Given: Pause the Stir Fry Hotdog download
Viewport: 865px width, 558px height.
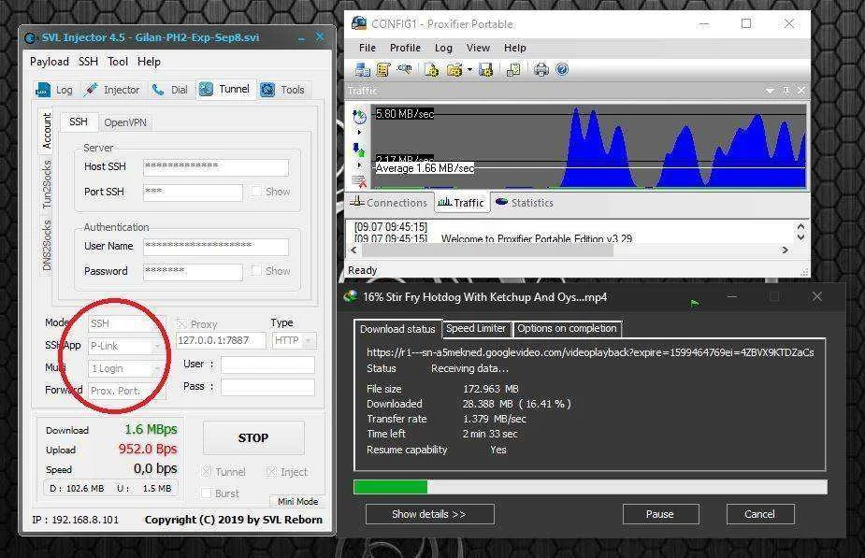Looking at the screenshot, I should pos(660,514).
